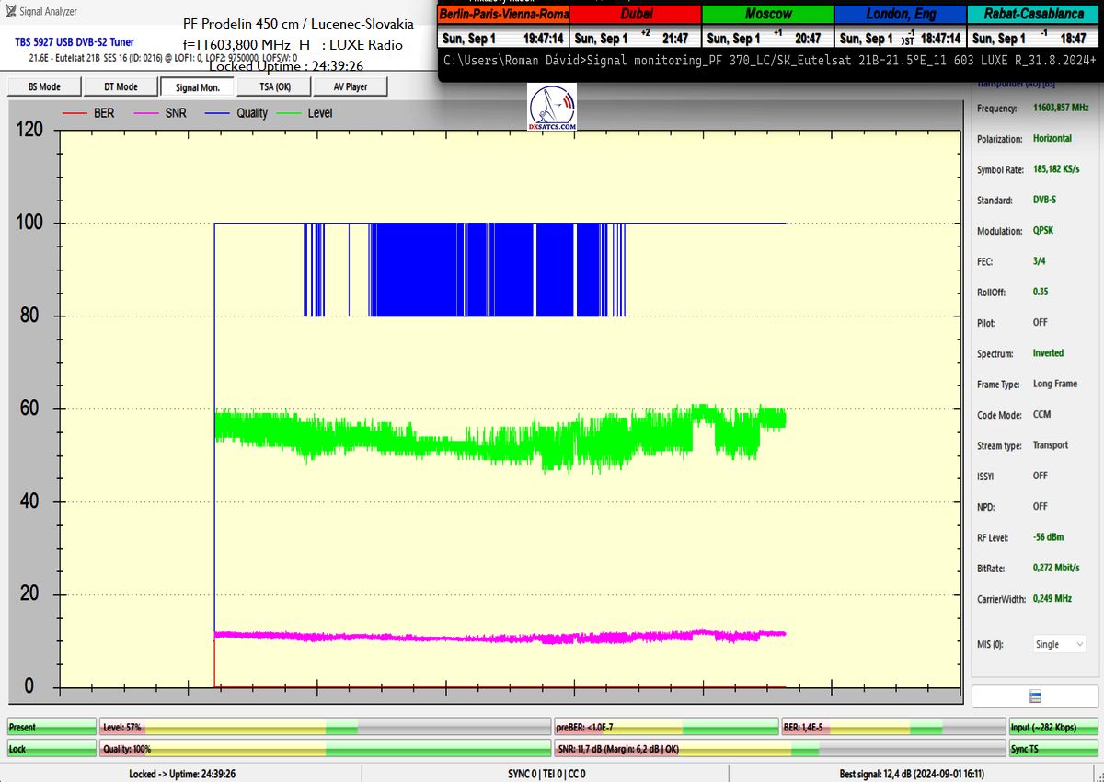Open the DT Mode tab
This screenshot has width=1104, height=782.
pyautogui.click(x=120, y=86)
